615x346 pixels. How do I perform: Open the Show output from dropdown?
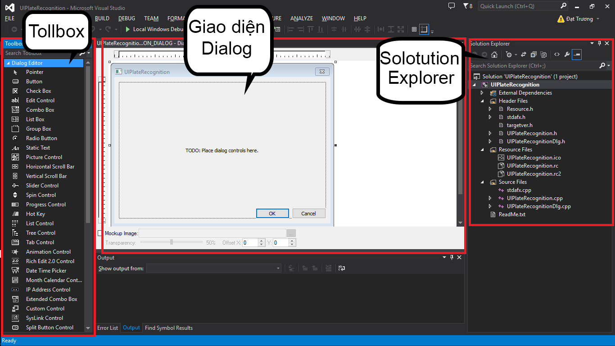click(x=214, y=268)
